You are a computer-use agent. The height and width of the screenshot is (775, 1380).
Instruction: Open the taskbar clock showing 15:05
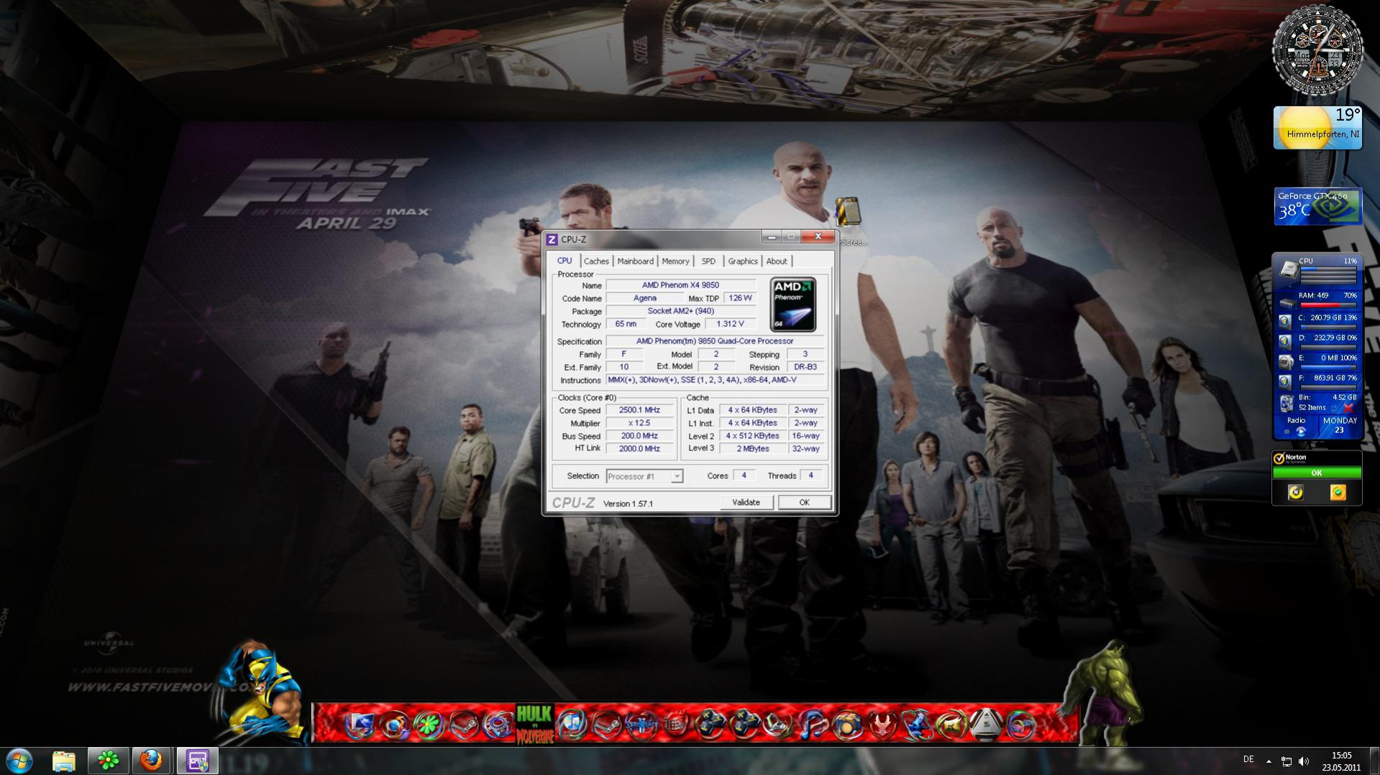coord(1341,761)
